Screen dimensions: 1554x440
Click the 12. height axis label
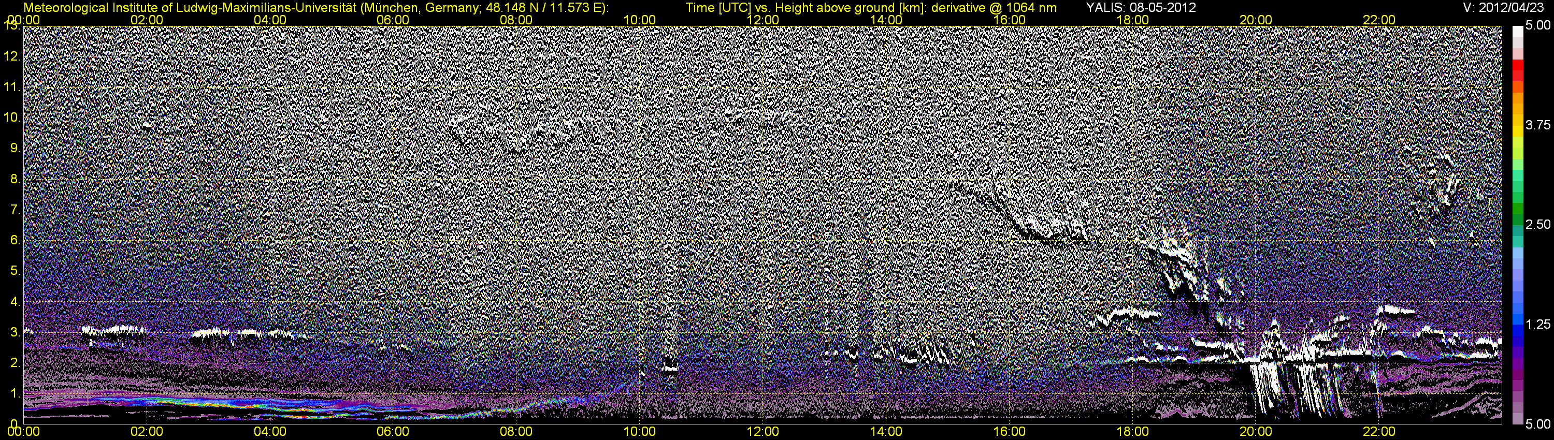click(12, 56)
